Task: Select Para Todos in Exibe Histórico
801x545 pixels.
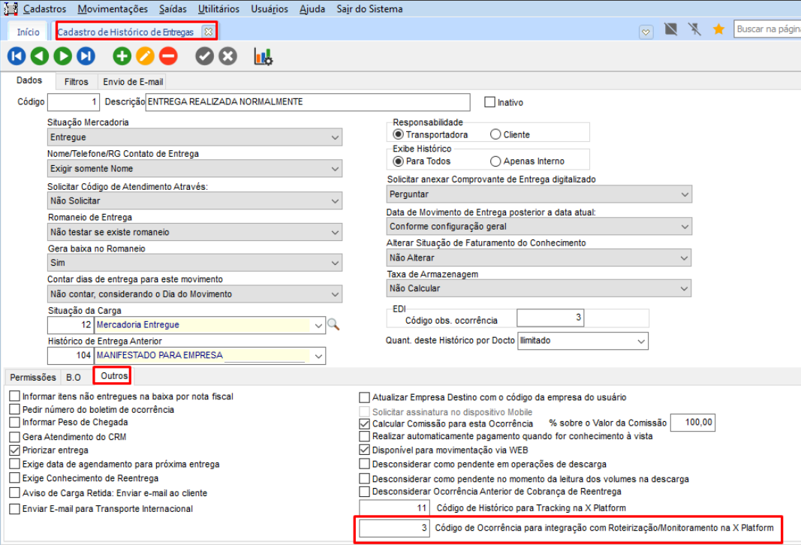Action: (399, 161)
